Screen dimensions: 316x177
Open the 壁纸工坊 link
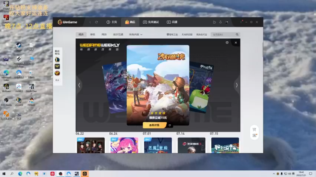(x=172, y=35)
